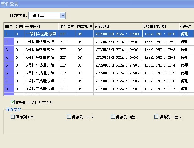Click read address S-906 cell
194x148 pixels.
point(118,81)
